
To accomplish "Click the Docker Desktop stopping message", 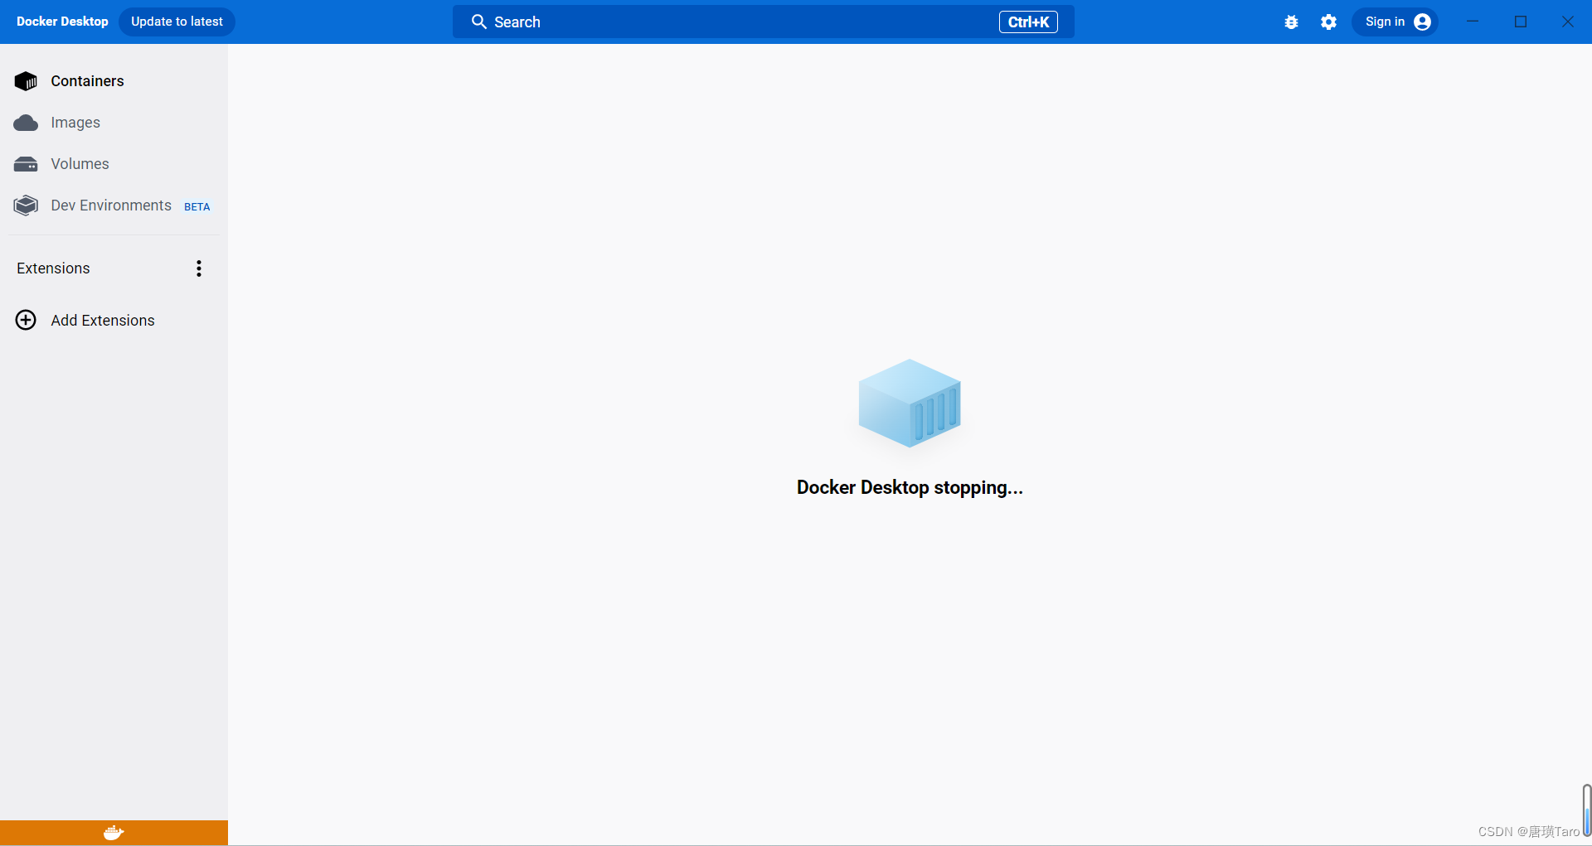I will 910,488.
